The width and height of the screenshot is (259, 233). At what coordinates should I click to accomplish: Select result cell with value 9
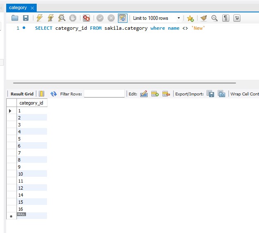pos(32,167)
